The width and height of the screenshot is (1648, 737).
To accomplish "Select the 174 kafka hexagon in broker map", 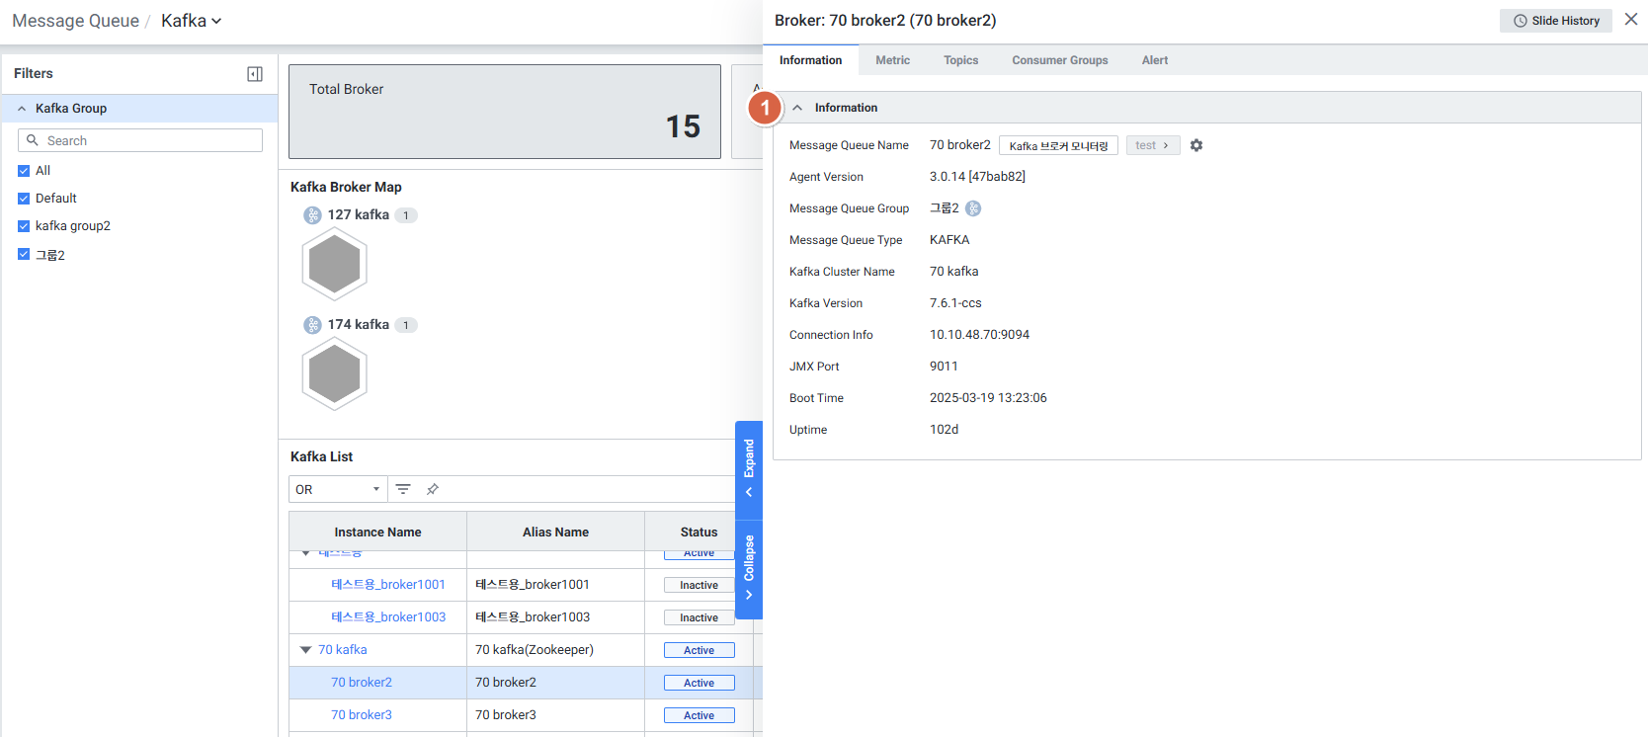I will (335, 373).
